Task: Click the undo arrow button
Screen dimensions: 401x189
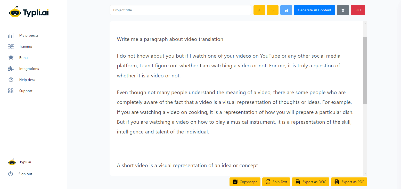Action: (273, 10)
